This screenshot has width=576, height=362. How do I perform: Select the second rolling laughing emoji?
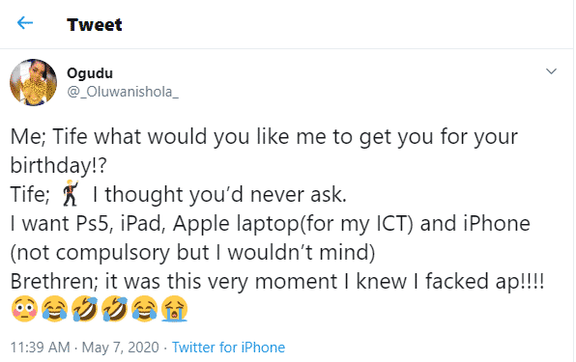(115, 309)
